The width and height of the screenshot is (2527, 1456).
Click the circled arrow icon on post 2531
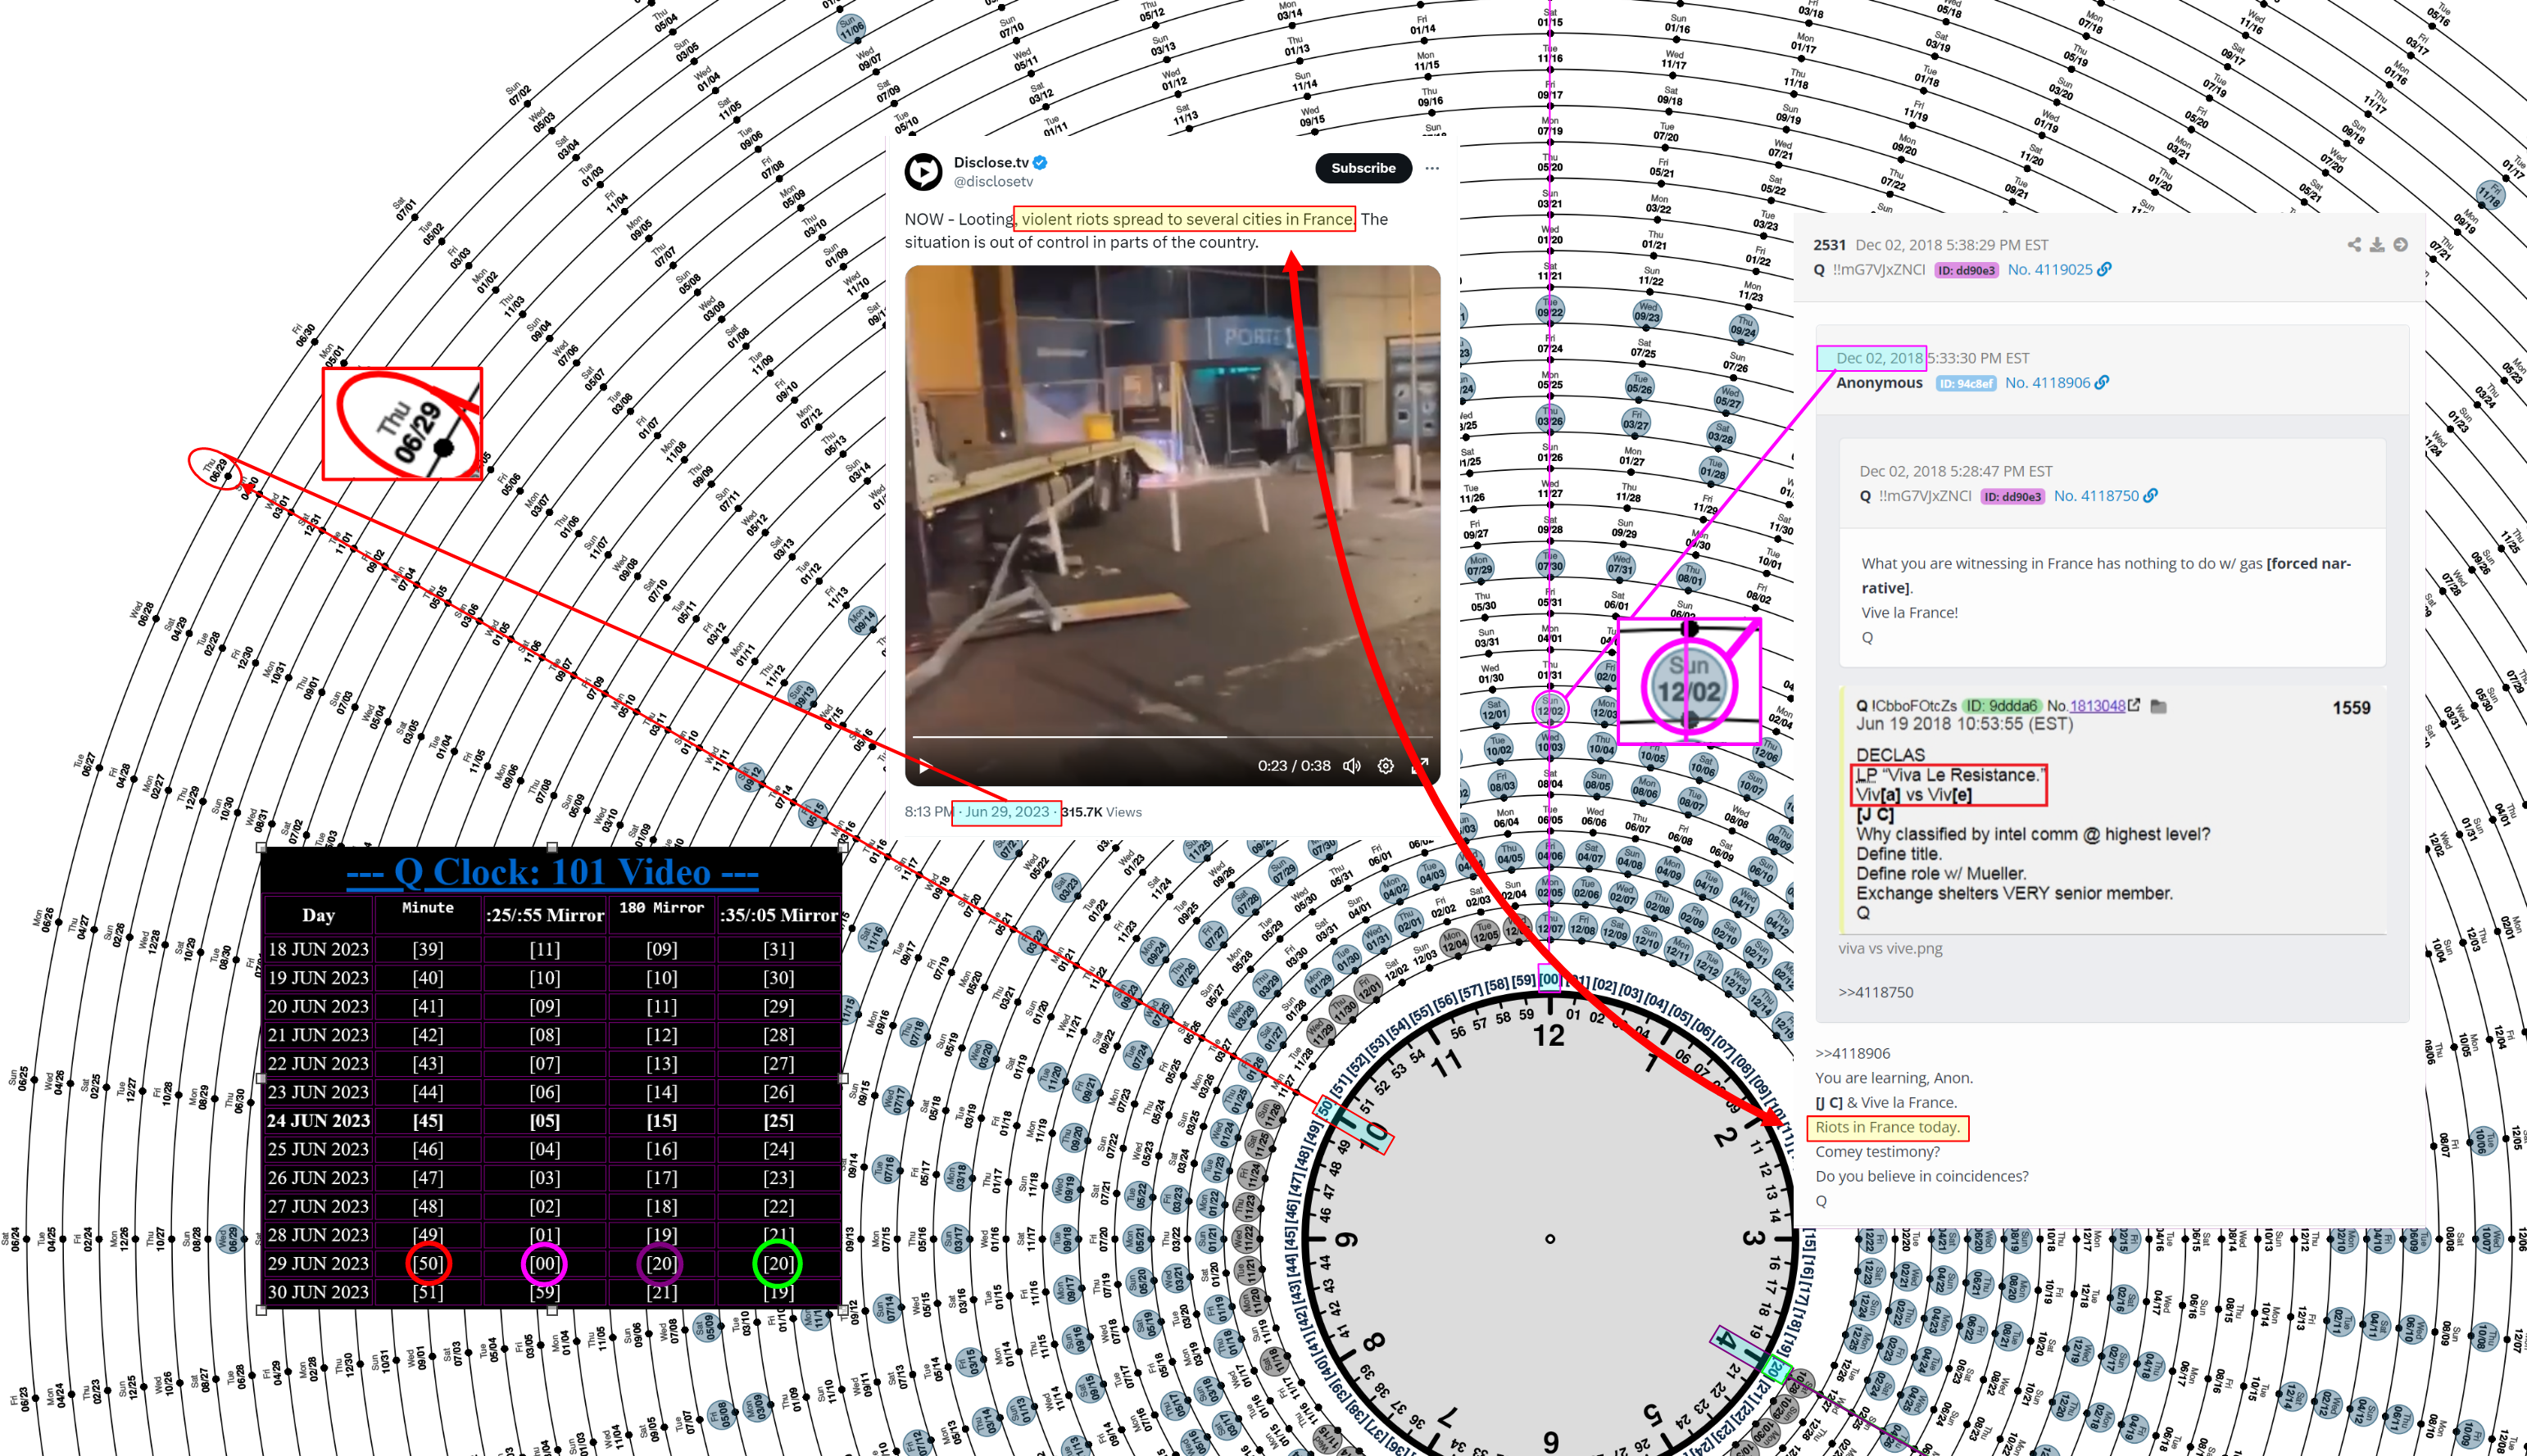click(2400, 244)
